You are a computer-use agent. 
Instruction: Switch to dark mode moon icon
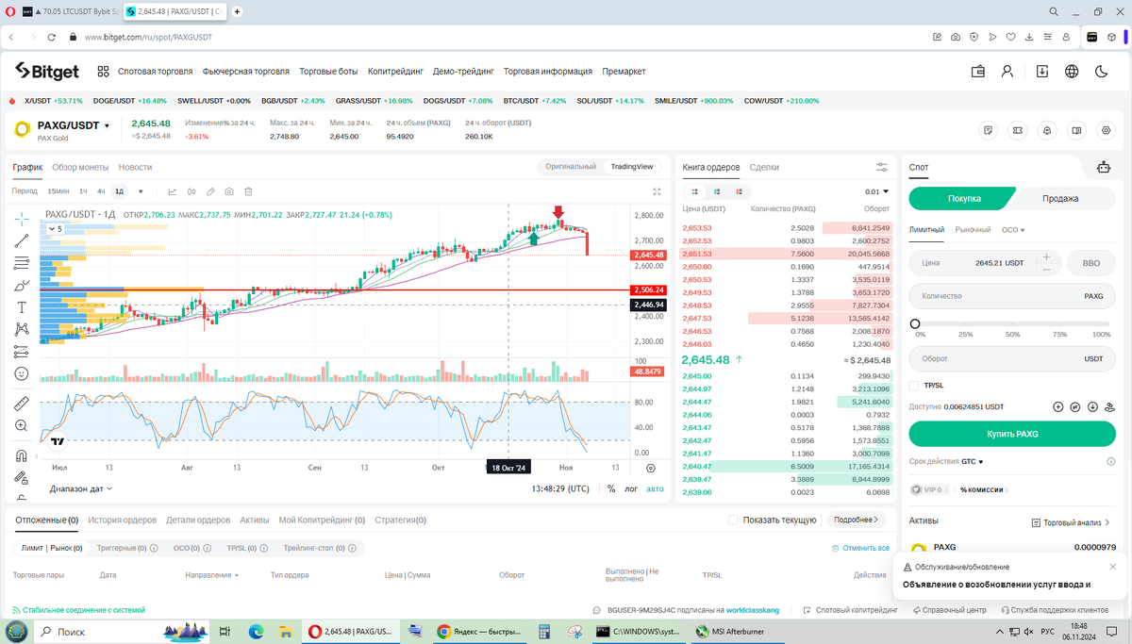click(x=1101, y=71)
